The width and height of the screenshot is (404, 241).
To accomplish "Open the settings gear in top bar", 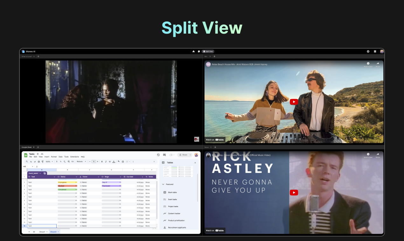I will (x=368, y=51).
